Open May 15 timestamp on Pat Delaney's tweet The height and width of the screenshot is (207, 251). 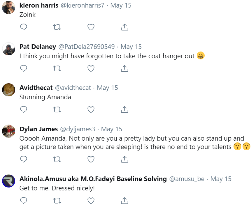tap(131, 47)
